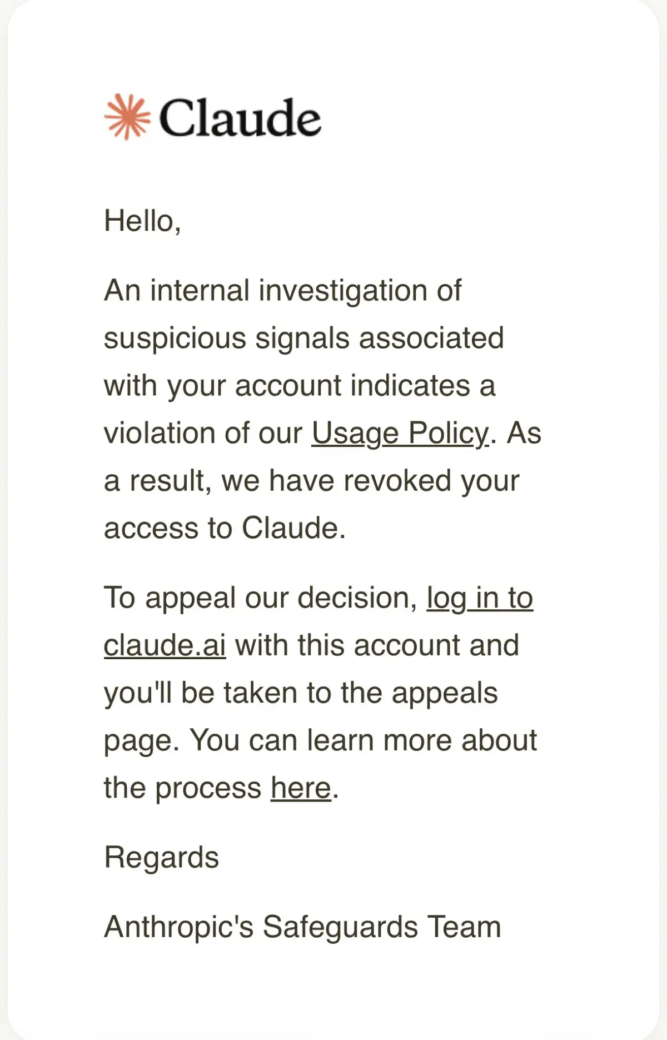Click the text "access to Claude."
Screen dimensions: 667x1040
[225, 528]
